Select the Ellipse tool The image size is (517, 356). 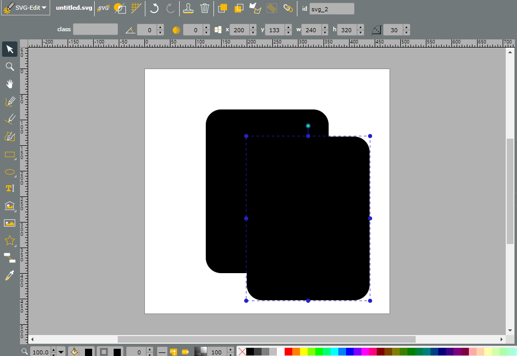coord(10,172)
